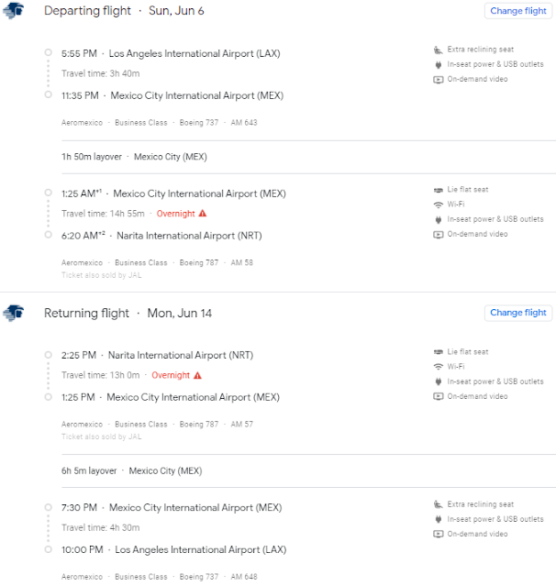Click the Aeromexico logo beside Returning flight
Image resolution: width=556 pixels, height=586 pixels.
click(x=14, y=313)
